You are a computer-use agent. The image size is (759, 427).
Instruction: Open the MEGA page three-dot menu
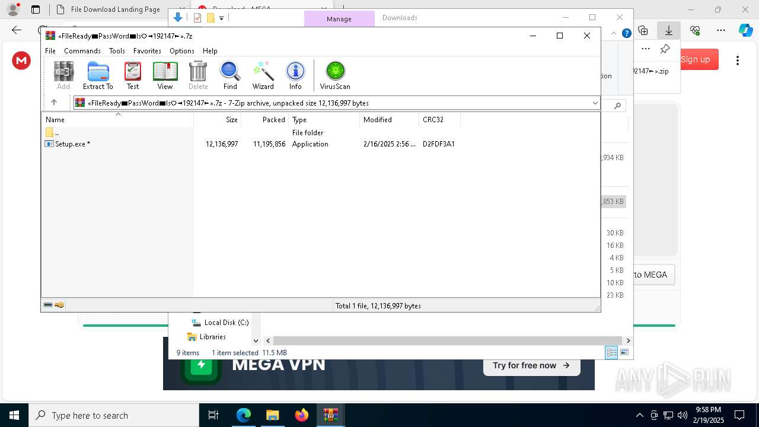pyautogui.click(x=738, y=60)
